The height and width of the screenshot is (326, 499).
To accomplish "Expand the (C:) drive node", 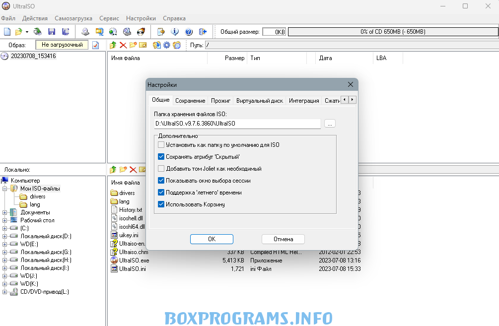I will 5,228.
